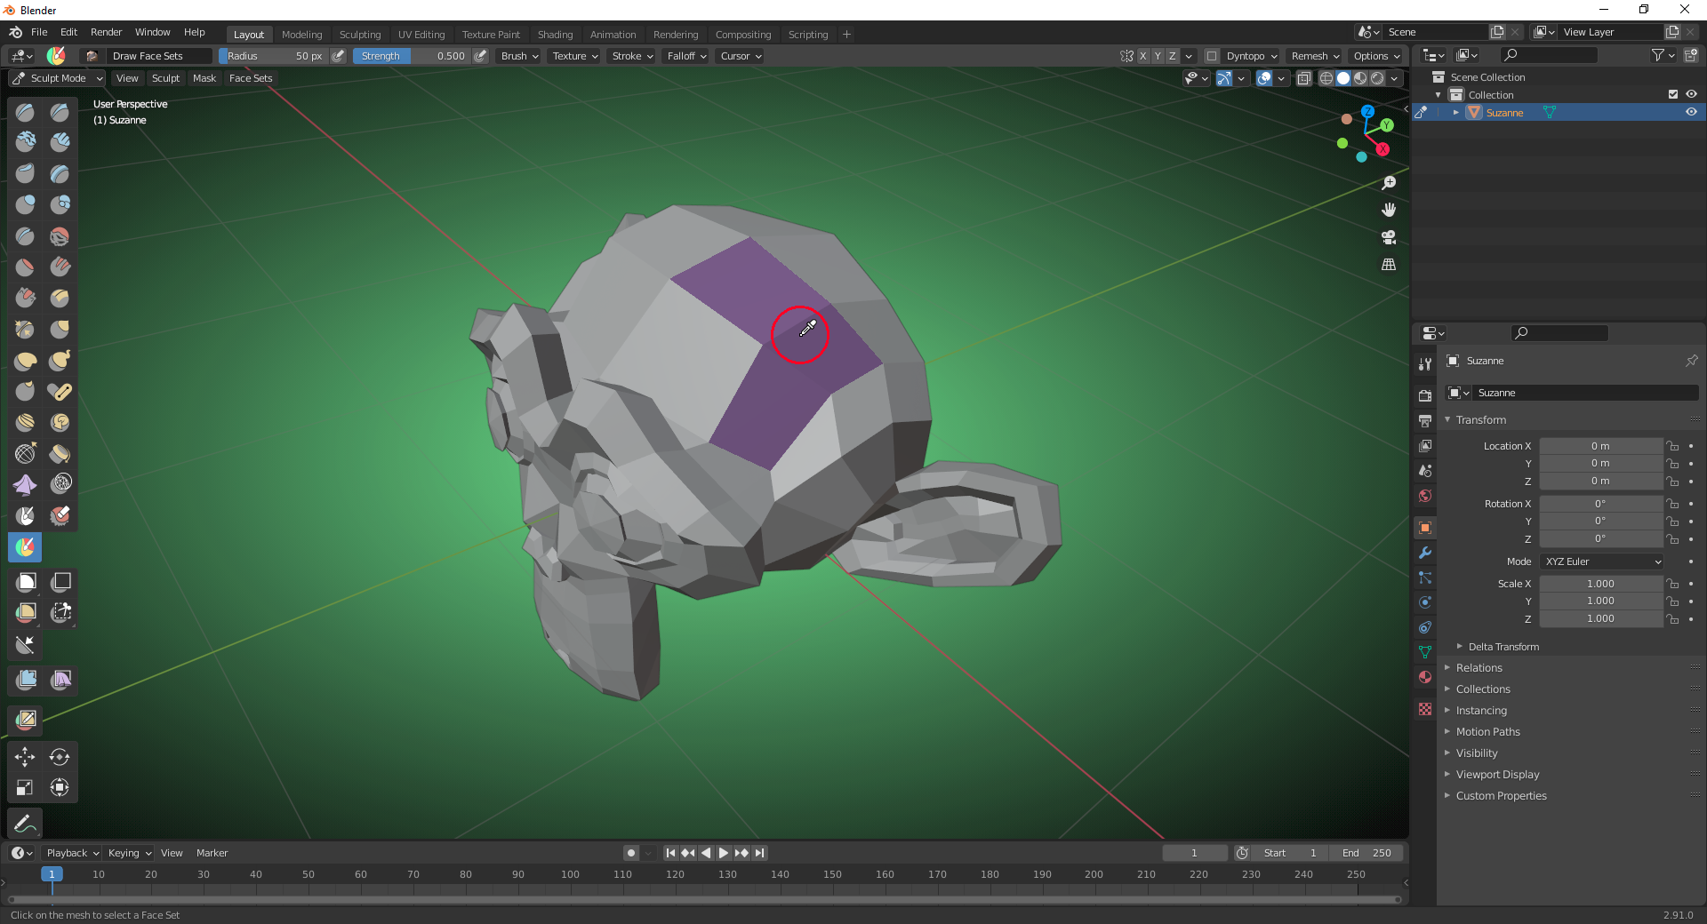Open the Falloff dropdown in the header

point(685,56)
